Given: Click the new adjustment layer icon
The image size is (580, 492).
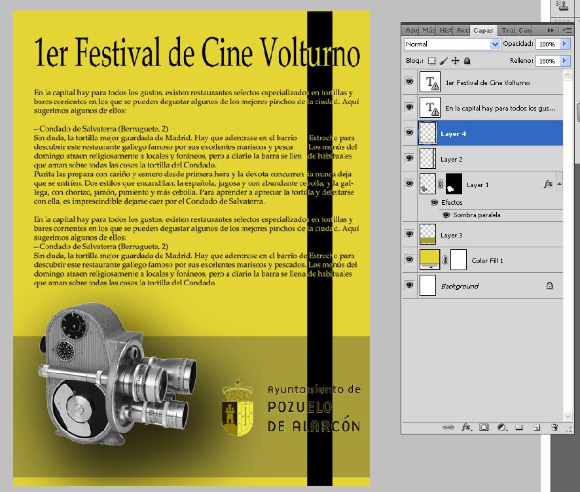Looking at the screenshot, I should pyautogui.click(x=501, y=427).
